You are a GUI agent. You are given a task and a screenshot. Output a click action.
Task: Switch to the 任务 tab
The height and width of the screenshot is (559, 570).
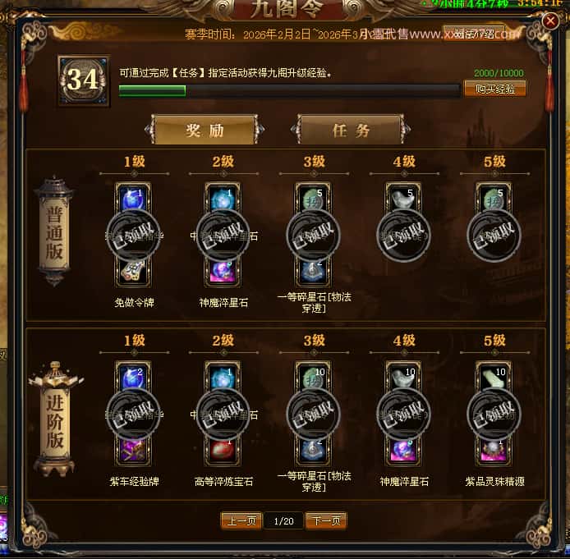[351, 130]
